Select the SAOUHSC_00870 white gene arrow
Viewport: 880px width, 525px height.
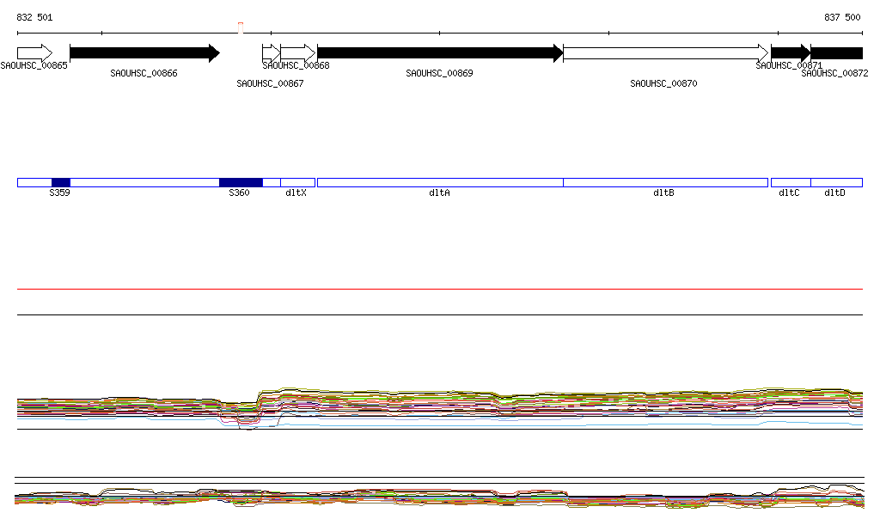click(666, 53)
